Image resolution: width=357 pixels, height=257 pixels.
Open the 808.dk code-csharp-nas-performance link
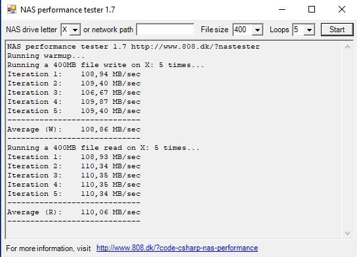(x=177, y=248)
